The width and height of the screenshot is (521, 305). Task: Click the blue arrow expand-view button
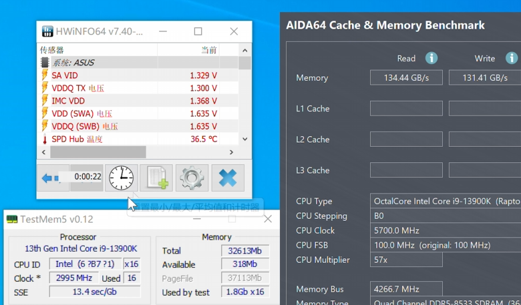50,178
